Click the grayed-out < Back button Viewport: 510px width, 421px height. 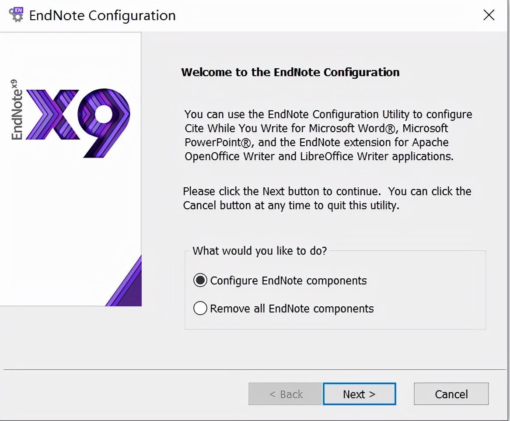pos(285,394)
